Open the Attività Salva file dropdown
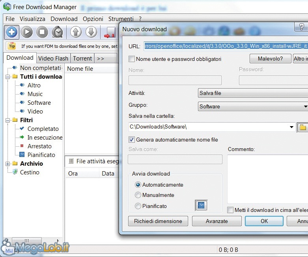This screenshot has height=257, width=308. [x=253, y=93]
